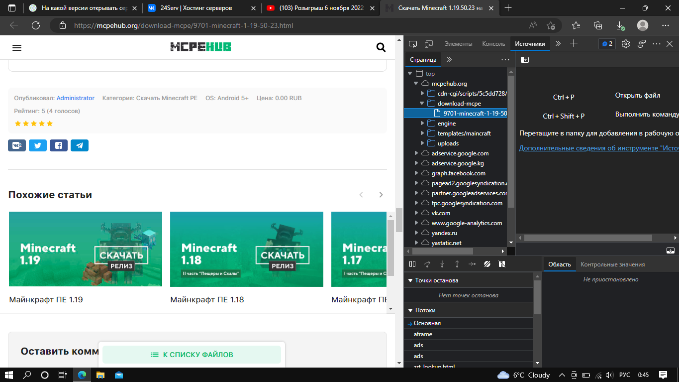679x382 pixels.
Task: Show more navigator tabs beside Страница
Action: click(x=449, y=59)
